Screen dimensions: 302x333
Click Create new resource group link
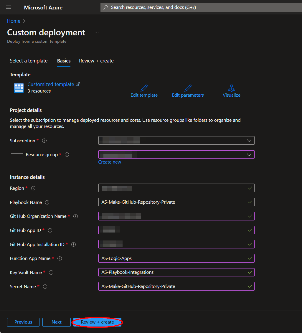tap(110, 162)
